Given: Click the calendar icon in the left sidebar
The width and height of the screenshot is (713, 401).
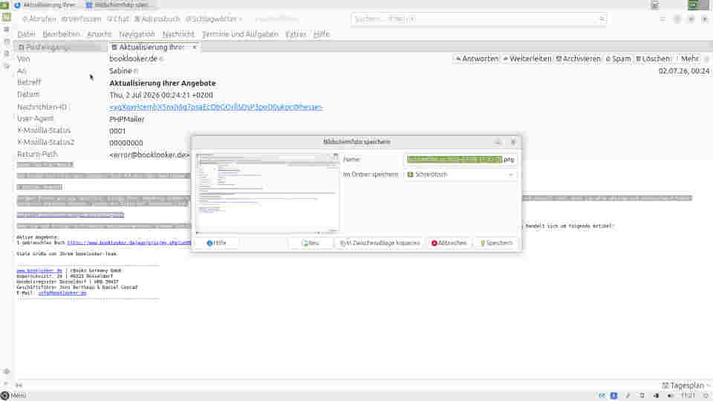Looking at the screenshot, I should click(7, 42).
